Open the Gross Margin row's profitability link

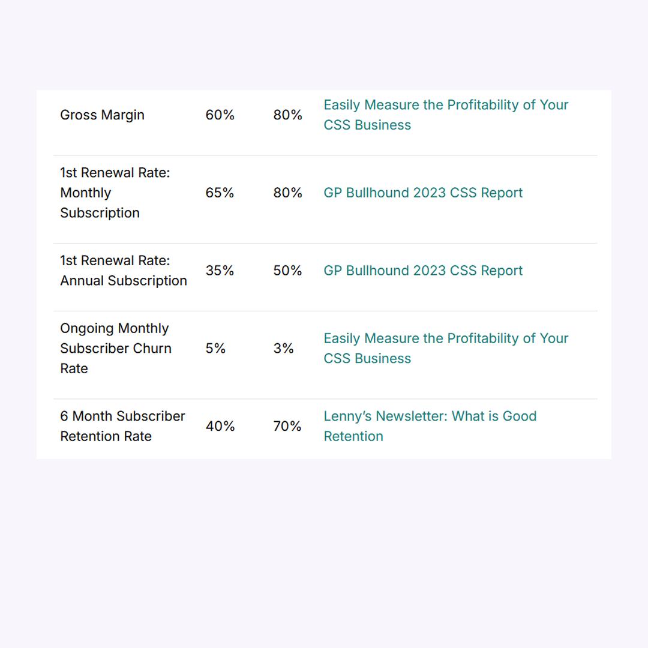[x=445, y=115]
